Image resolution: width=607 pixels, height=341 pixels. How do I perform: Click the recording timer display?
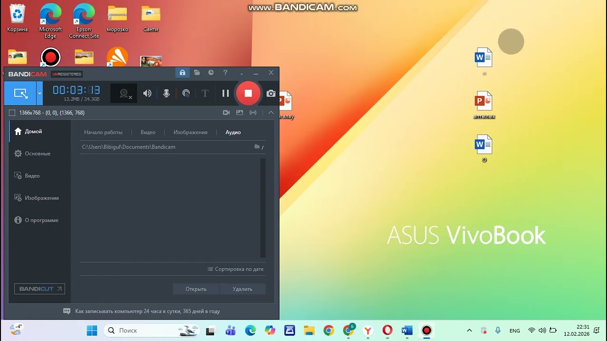(x=76, y=90)
